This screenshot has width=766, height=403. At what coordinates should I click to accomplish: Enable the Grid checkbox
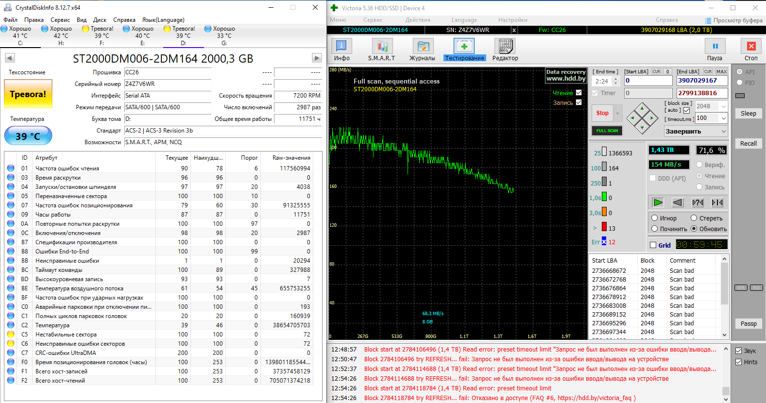pos(653,245)
